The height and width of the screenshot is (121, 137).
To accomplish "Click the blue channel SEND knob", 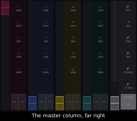I will 46,69.
